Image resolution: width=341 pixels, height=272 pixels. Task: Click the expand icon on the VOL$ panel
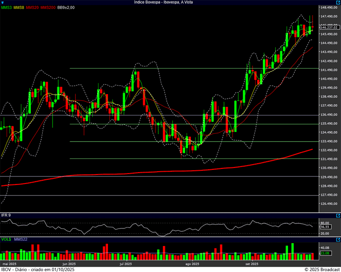337,239
